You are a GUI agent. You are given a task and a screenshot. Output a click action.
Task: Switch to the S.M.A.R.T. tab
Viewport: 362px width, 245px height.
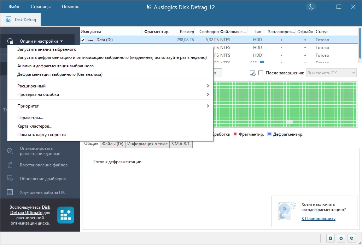181,144
